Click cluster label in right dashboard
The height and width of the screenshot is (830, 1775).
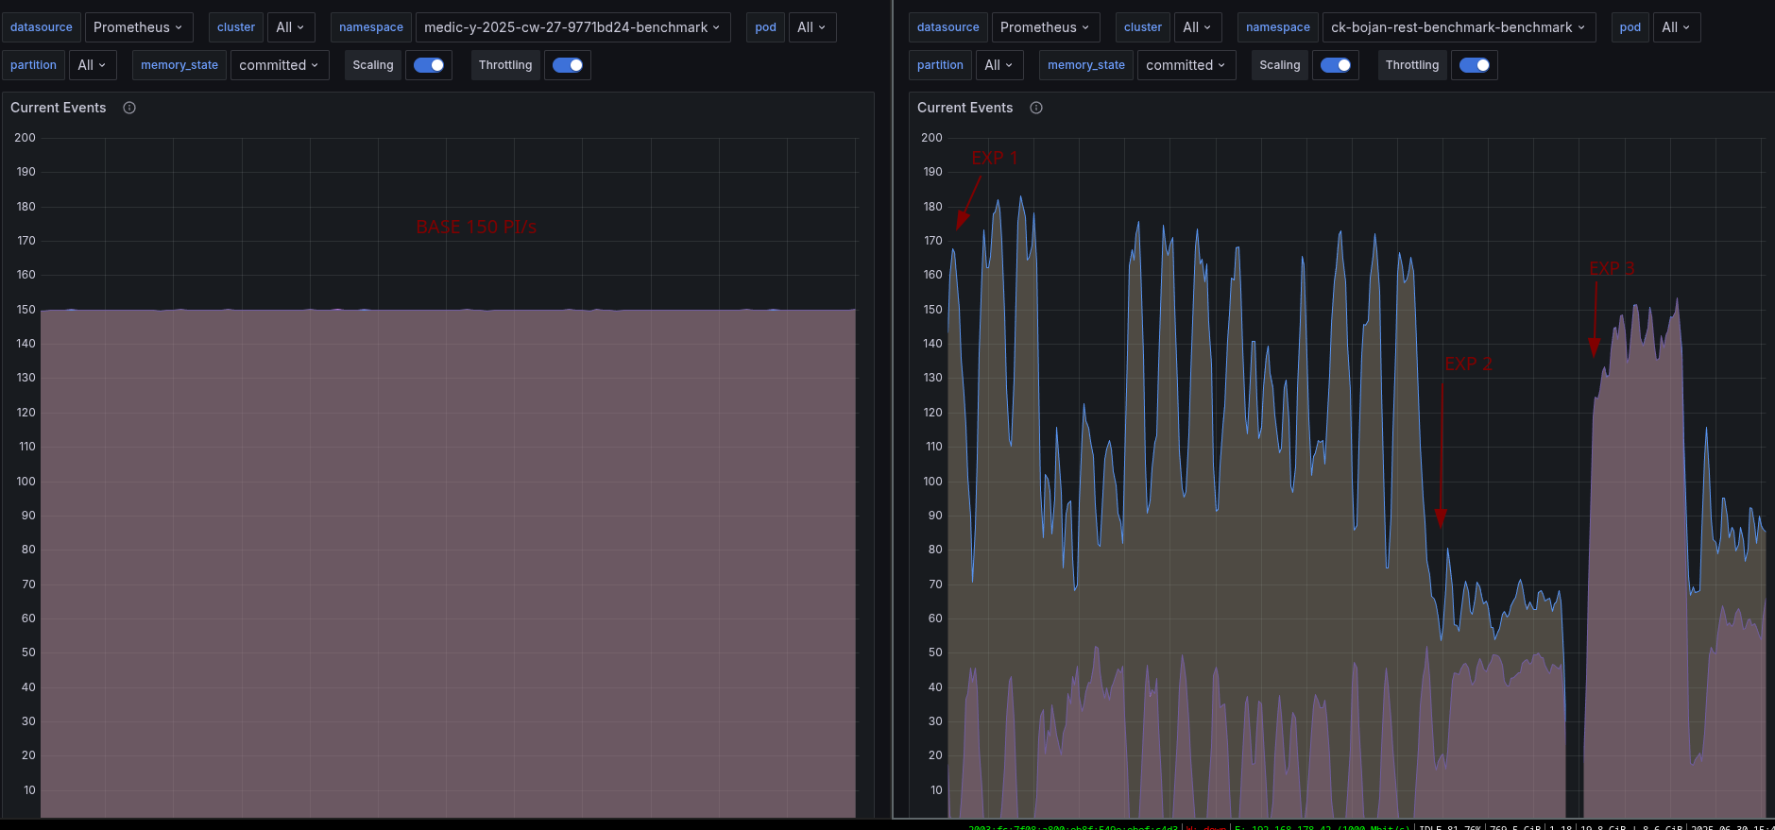tap(1143, 27)
